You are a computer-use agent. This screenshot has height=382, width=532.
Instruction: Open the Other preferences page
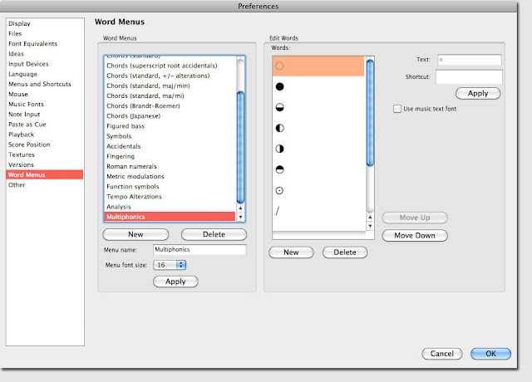(17, 184)
